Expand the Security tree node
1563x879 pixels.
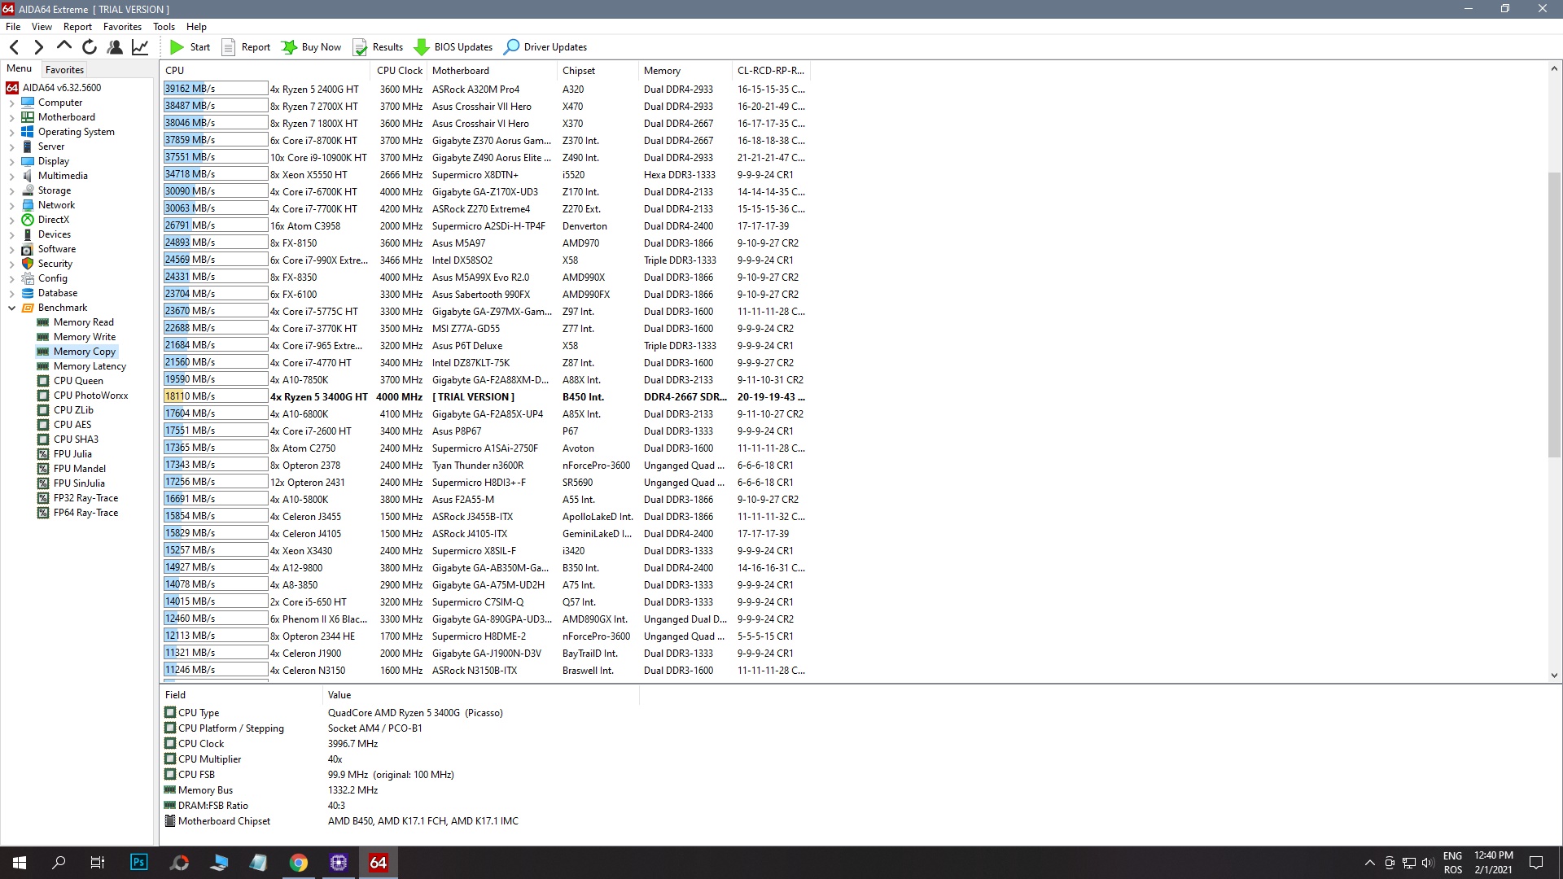[11, 265]
